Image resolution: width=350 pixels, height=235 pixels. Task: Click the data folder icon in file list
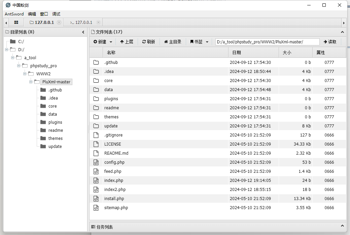(96, 90)
